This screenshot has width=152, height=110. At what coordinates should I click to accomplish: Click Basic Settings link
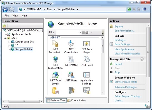pyautogui.click(x=123, y=44)
